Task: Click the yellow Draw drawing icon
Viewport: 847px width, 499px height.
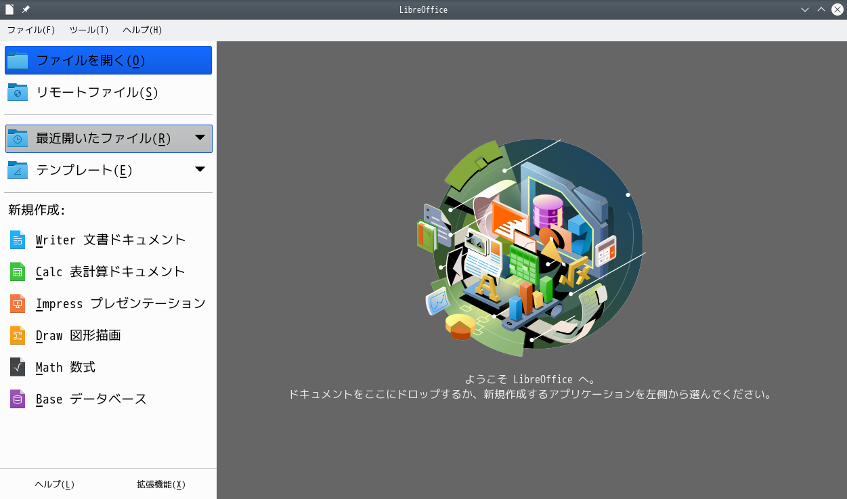Action: 18,335
